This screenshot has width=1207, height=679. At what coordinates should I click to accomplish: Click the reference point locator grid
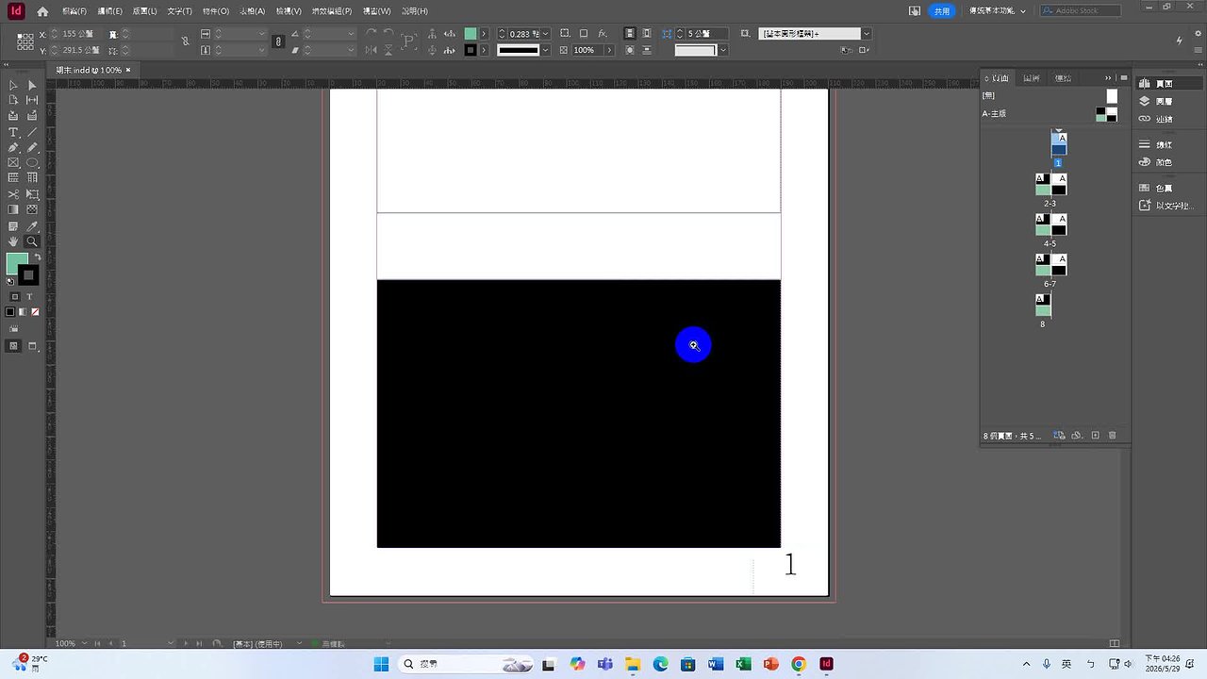[25, 41]
